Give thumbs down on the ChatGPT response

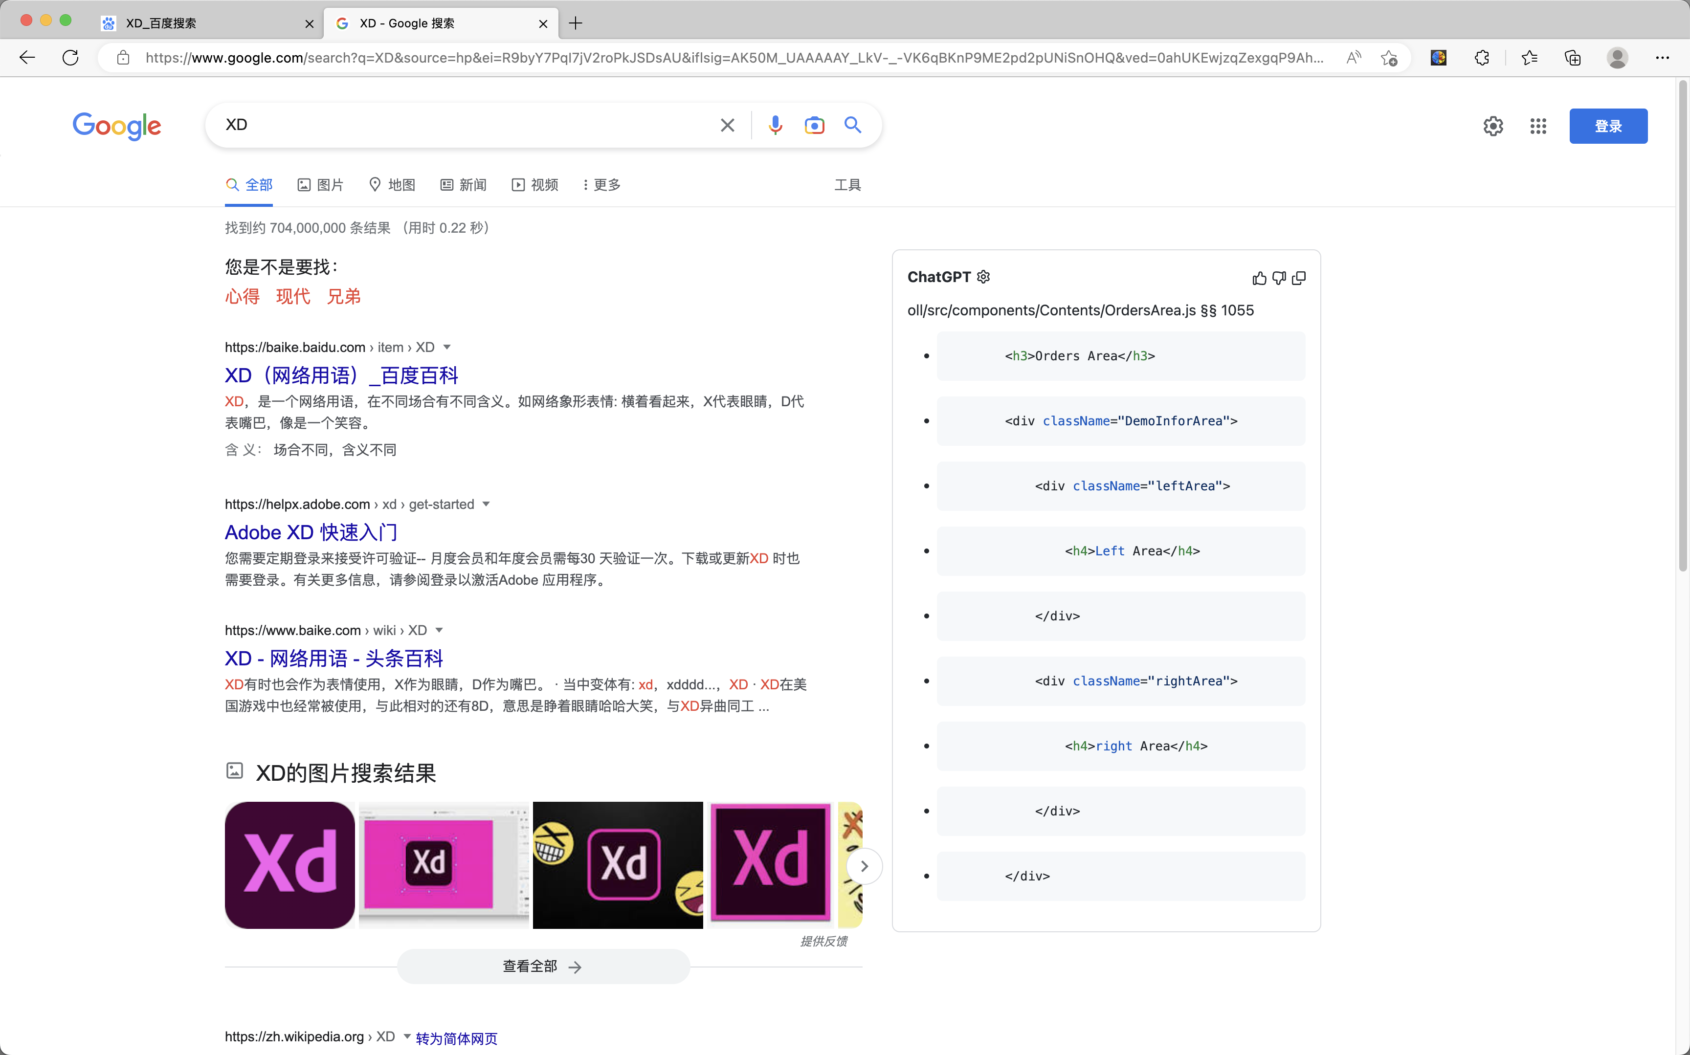1278,278
